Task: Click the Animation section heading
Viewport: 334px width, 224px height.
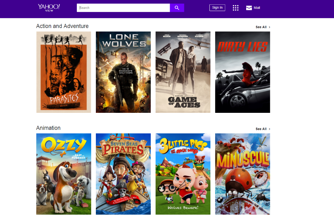Action: [48, 128]
